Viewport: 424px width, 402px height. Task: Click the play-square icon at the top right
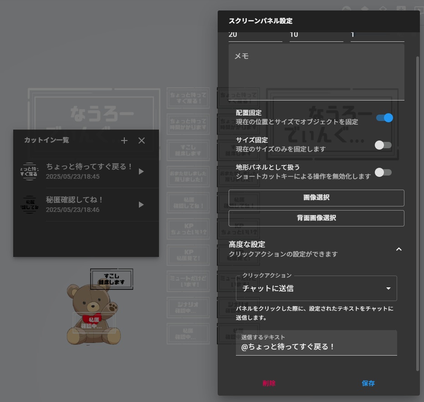click(419, 9)
